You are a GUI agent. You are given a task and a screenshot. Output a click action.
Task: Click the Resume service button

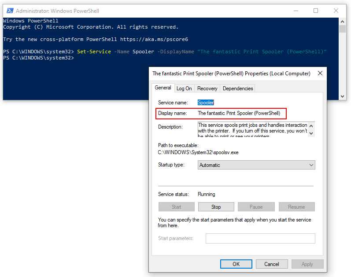pyautogui.click(x=296, y=207)
